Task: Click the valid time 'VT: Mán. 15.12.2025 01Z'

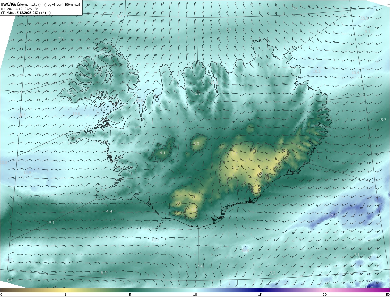Action: click(19, 13)
